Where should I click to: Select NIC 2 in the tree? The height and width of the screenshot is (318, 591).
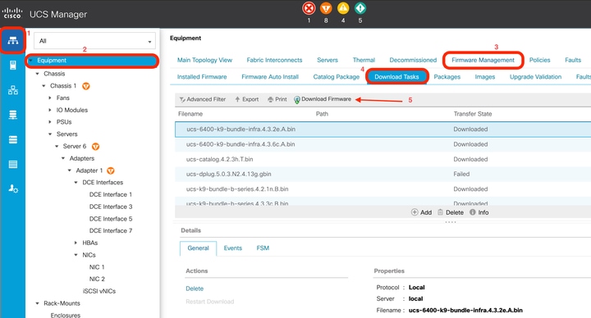point(97,279)
